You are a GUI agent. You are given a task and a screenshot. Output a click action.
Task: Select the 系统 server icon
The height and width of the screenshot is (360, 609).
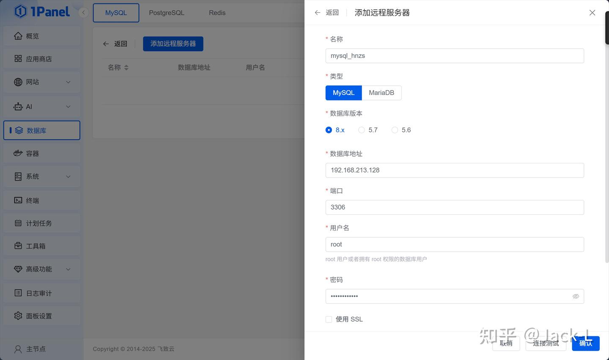pyautogui.click(x=18, y=176)
